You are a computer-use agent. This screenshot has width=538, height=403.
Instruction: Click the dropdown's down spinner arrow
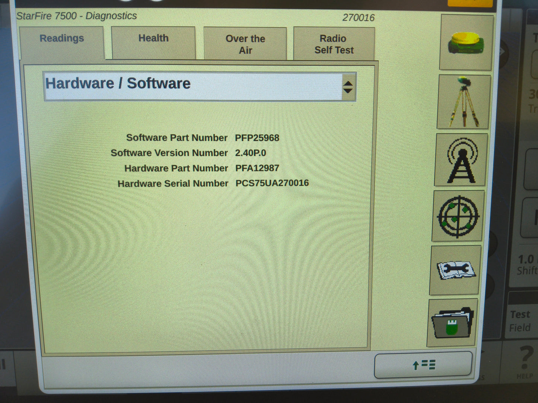(348, 91)
